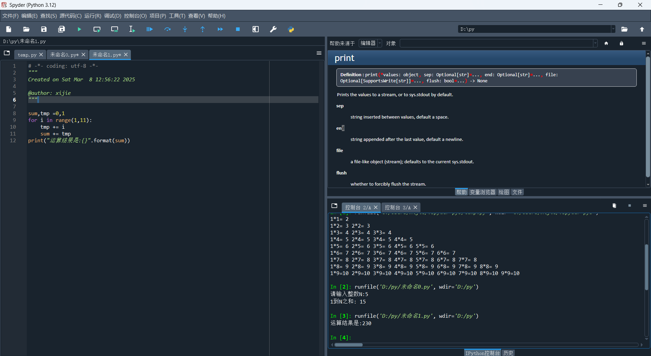Click the Debug file icon
This screenshot has width=651, height=356.
tap(150, 29)
